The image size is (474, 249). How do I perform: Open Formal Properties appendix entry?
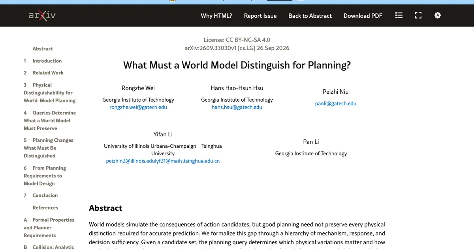click(x=49, y=228)
